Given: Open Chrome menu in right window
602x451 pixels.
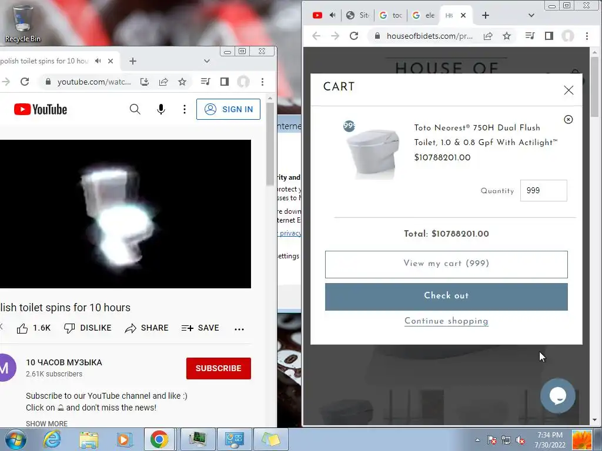Looking at the screenshot, I should (587, 36).
